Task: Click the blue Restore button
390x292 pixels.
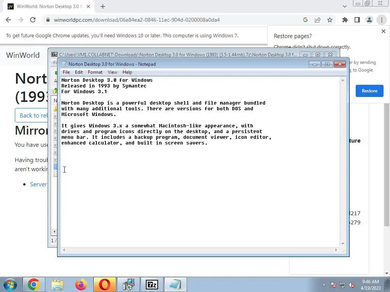Action: point(369,91)
